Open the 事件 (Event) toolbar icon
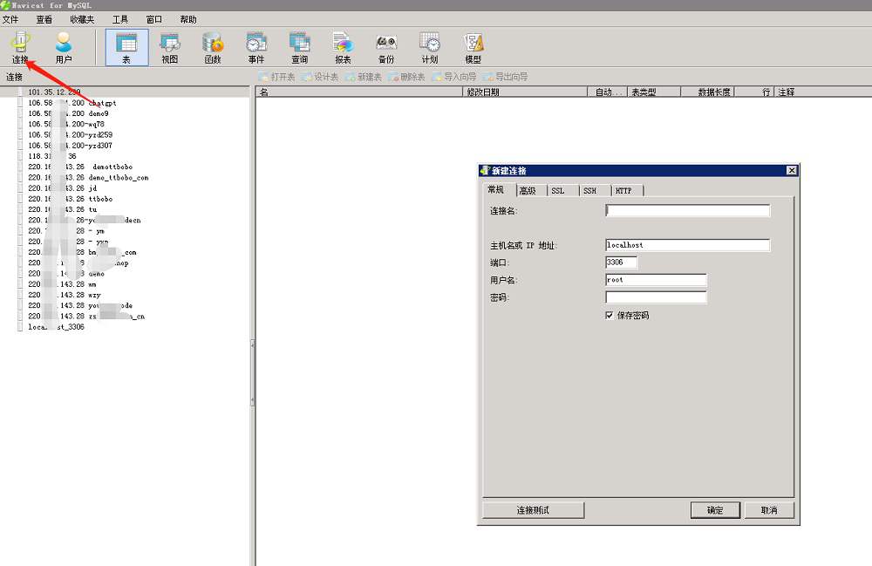 [255, 47]
